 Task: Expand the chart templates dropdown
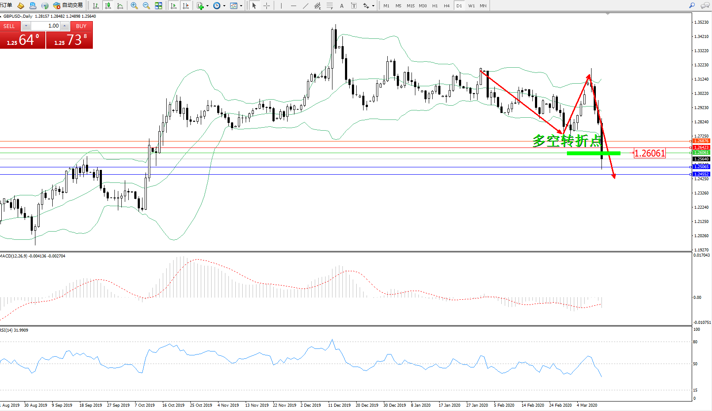(241, 6)
